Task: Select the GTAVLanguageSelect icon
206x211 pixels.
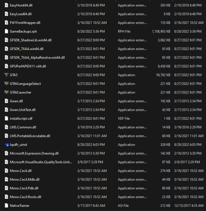Action: click(6, 84)
